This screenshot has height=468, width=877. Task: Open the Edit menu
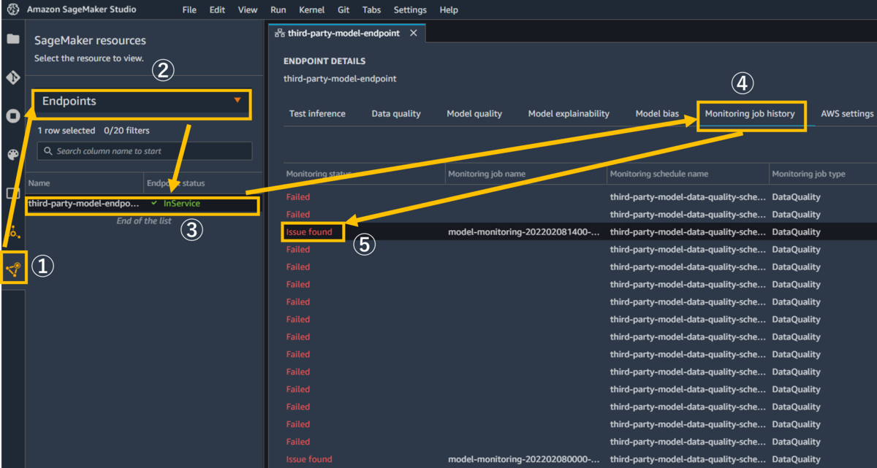(217, 10)
